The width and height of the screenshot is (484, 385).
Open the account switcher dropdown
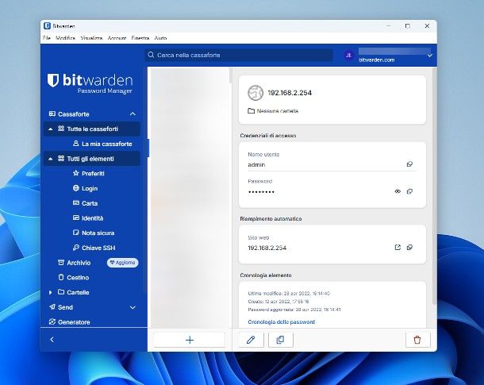click(430, 56)
